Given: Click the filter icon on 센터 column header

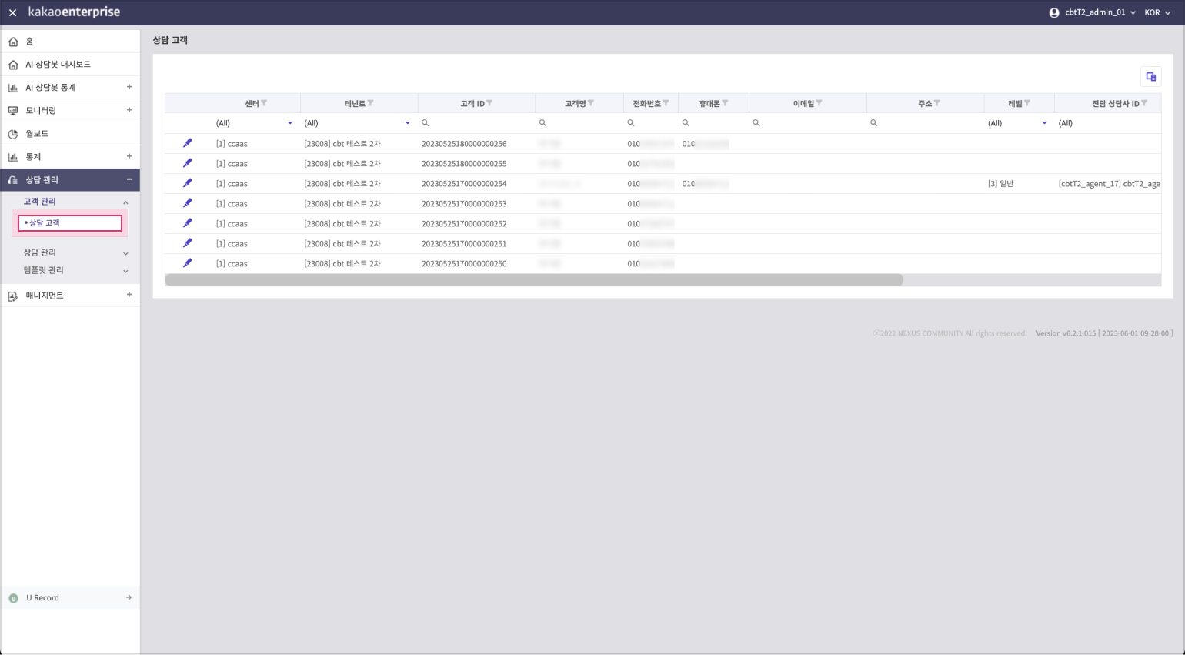Looking at the screenshot, I should coord(264,103).
